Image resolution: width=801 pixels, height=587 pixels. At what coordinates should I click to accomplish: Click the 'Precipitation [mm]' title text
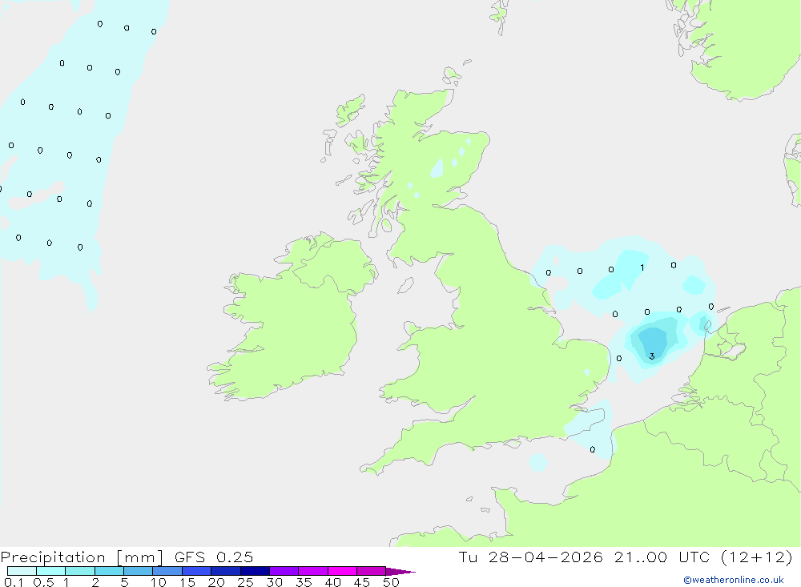pyautogui.click(x=82, y=557)
